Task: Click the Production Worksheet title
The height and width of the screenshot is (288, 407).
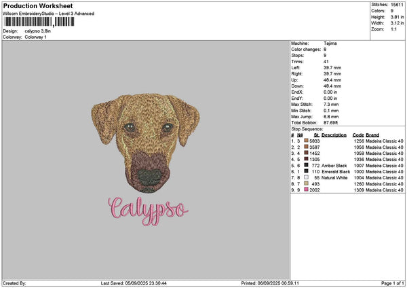Action: click(38, 6)
